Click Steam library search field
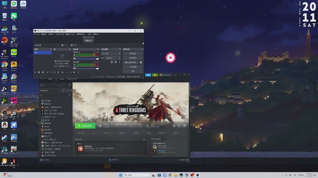Image resolution: width=318 pixels, height=178 pixels. (54, 95)
